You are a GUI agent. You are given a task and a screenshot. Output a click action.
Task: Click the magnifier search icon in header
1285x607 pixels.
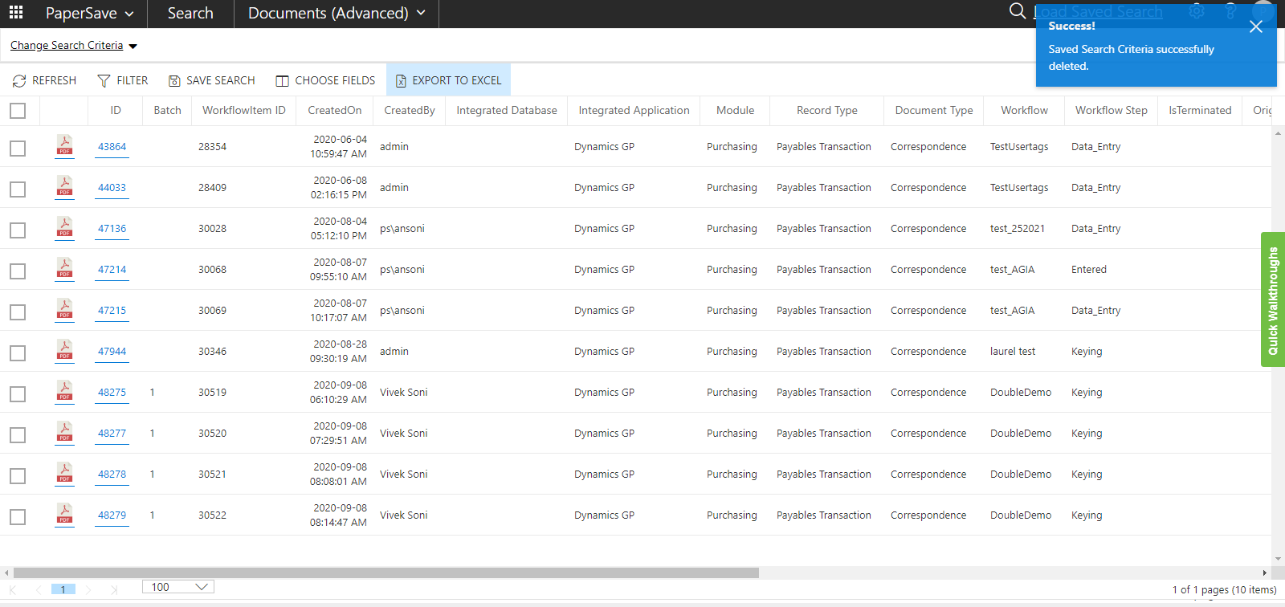click(x=1017, y=11)
